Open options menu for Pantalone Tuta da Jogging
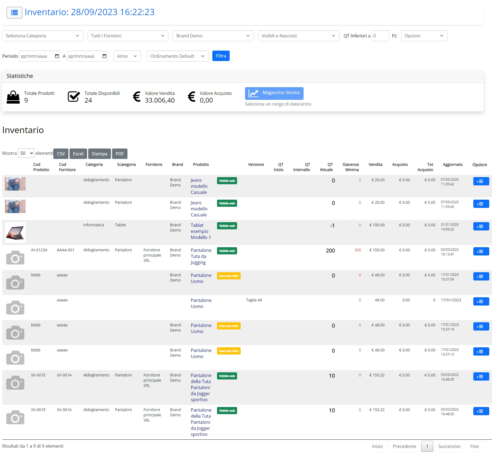This screenshot has width=492, height=454. click(481, 251)
